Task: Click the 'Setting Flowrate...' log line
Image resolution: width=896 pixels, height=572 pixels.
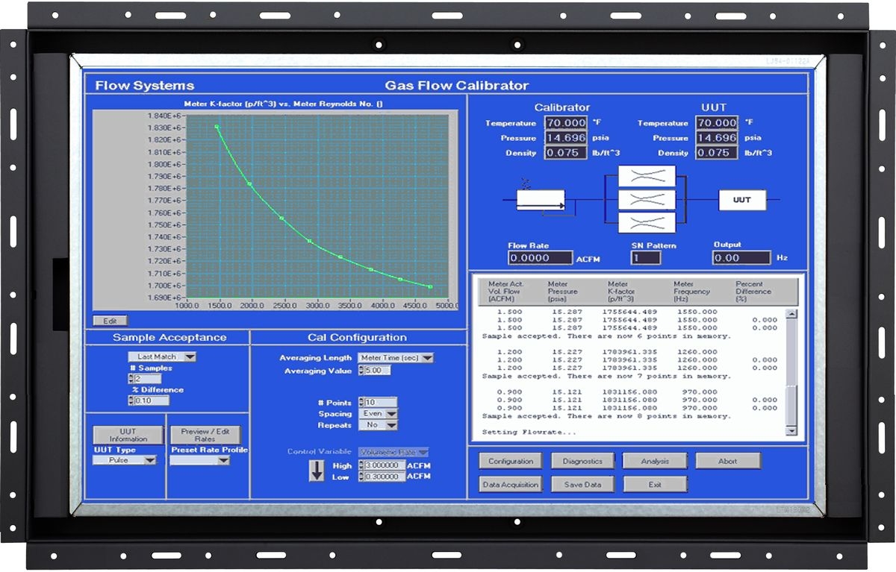Action: 529,433
